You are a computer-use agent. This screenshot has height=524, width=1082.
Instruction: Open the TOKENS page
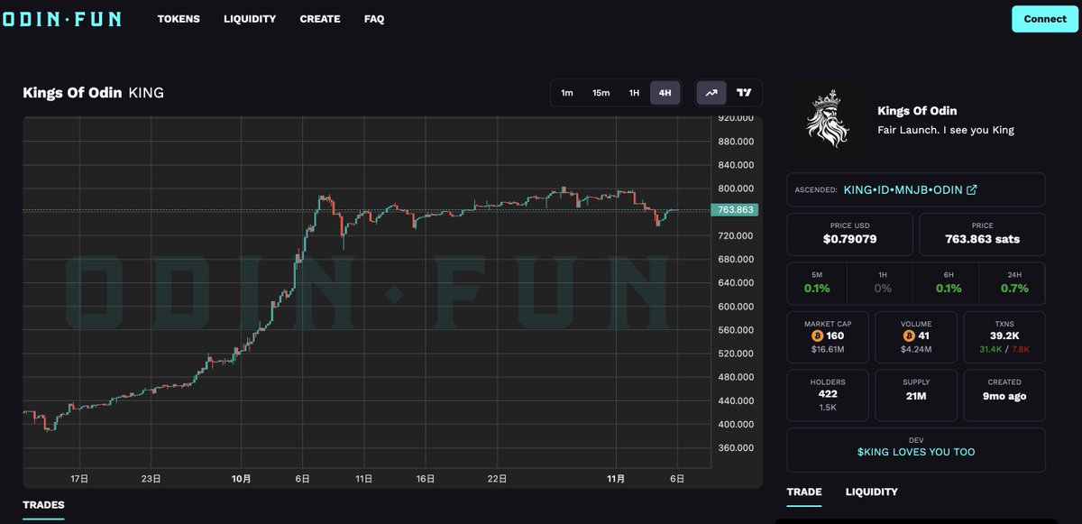(x=179, y=19)
